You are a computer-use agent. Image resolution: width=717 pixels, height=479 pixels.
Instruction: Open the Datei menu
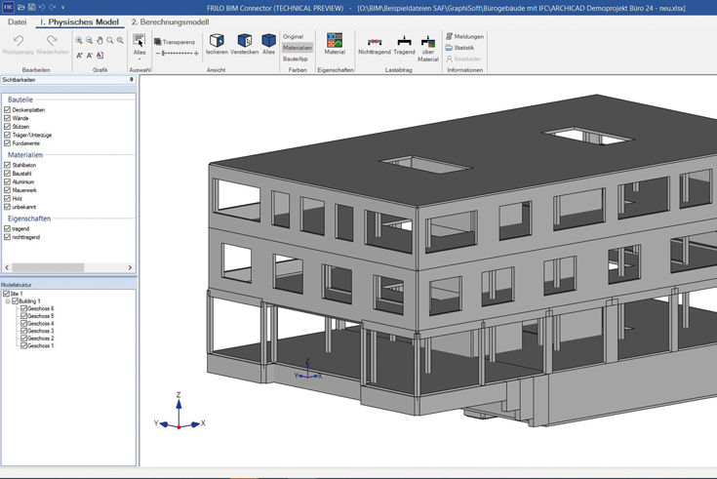pos(18,21)
